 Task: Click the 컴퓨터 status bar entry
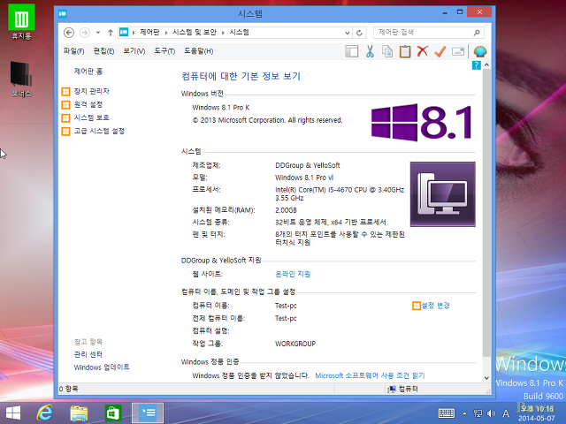(x=403, y=389)
